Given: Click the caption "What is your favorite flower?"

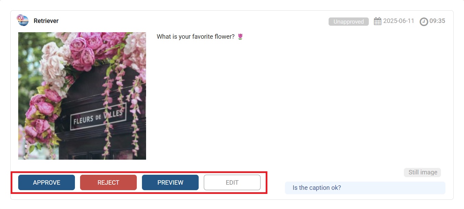Looking at the screenshot, I should (196, 37).
